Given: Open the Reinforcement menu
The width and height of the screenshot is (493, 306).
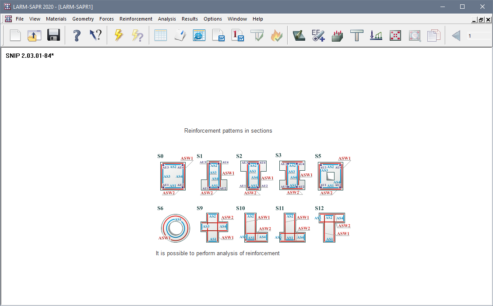Looking at the screenshot, I should [136, 19].
